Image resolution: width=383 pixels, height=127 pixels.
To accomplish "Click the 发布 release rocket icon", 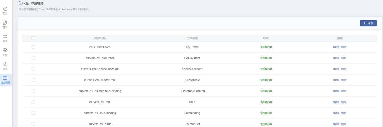I will (x=5, y=23).
